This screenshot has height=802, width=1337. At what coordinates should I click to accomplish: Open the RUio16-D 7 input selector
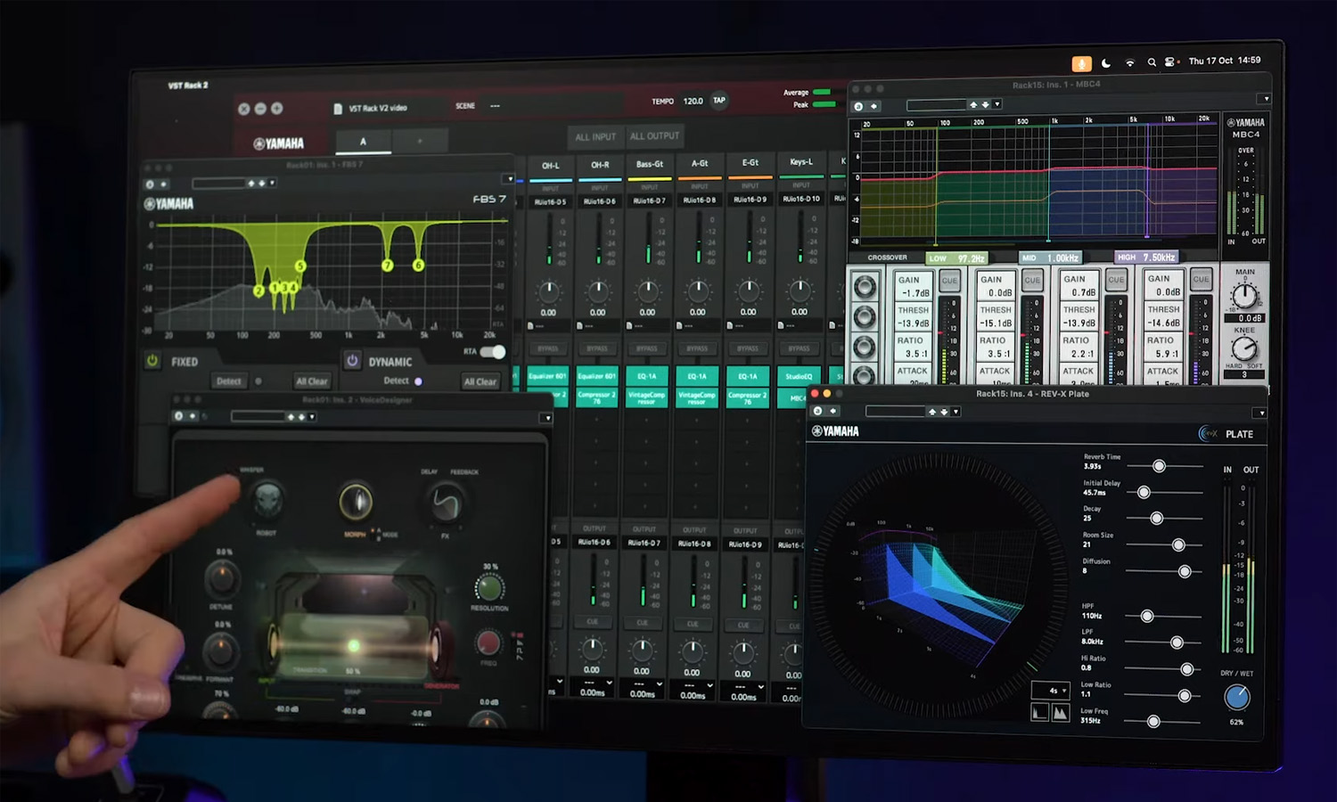click(x=649, y=200)
